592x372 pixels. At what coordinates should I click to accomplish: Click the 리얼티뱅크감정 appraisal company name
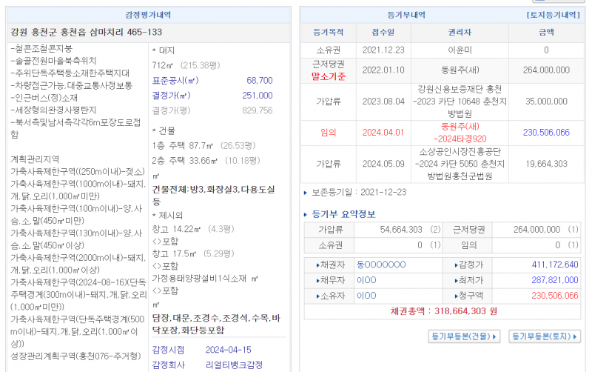[x=233, y=365]
